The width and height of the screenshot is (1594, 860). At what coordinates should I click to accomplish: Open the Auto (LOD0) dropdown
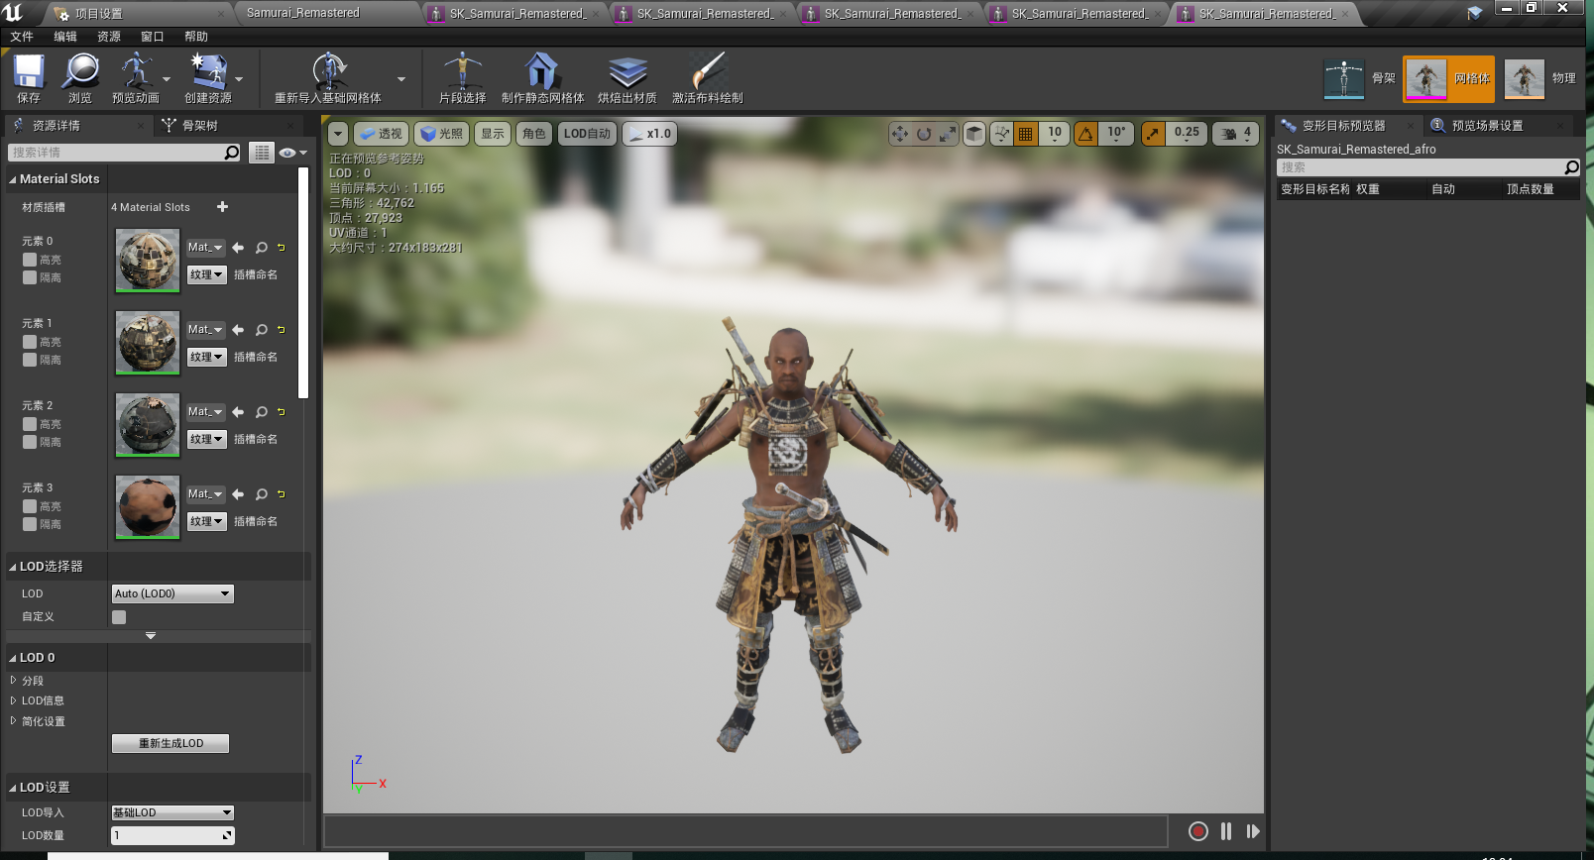tap(172, 593)
